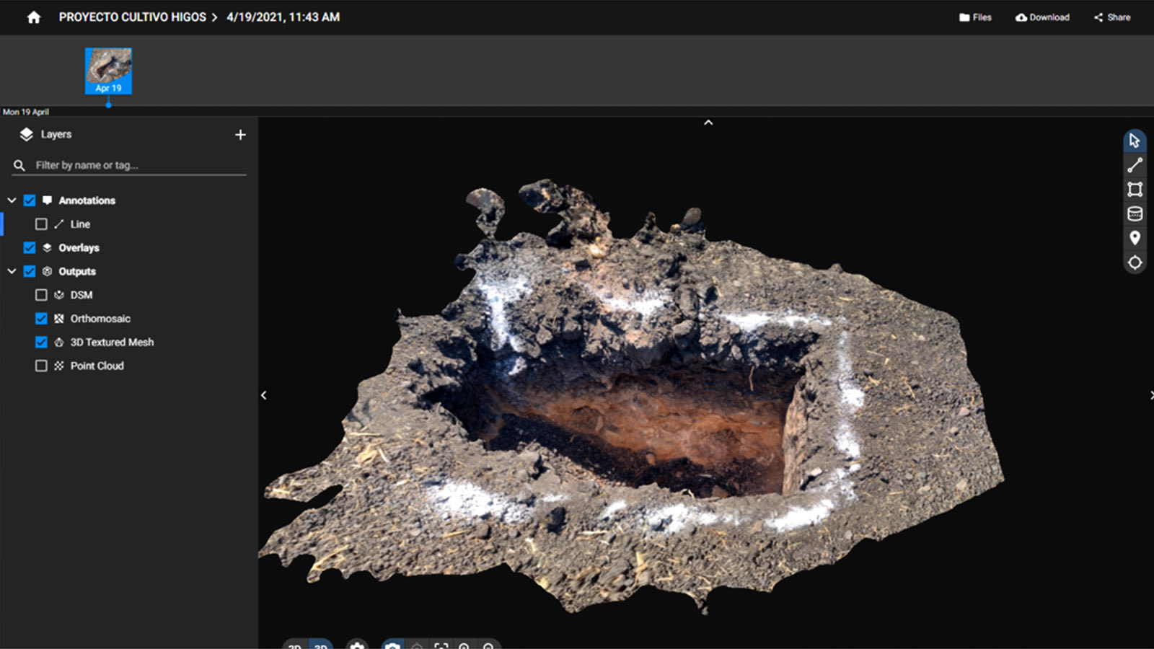Collapse the Annotations group
Image resolution: width=1154 pixels, height=649 pixels.
point(12,200)
